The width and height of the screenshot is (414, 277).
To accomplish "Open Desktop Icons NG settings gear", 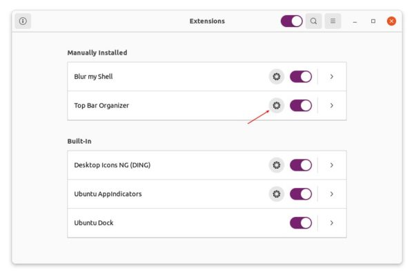I will [276, 165].
